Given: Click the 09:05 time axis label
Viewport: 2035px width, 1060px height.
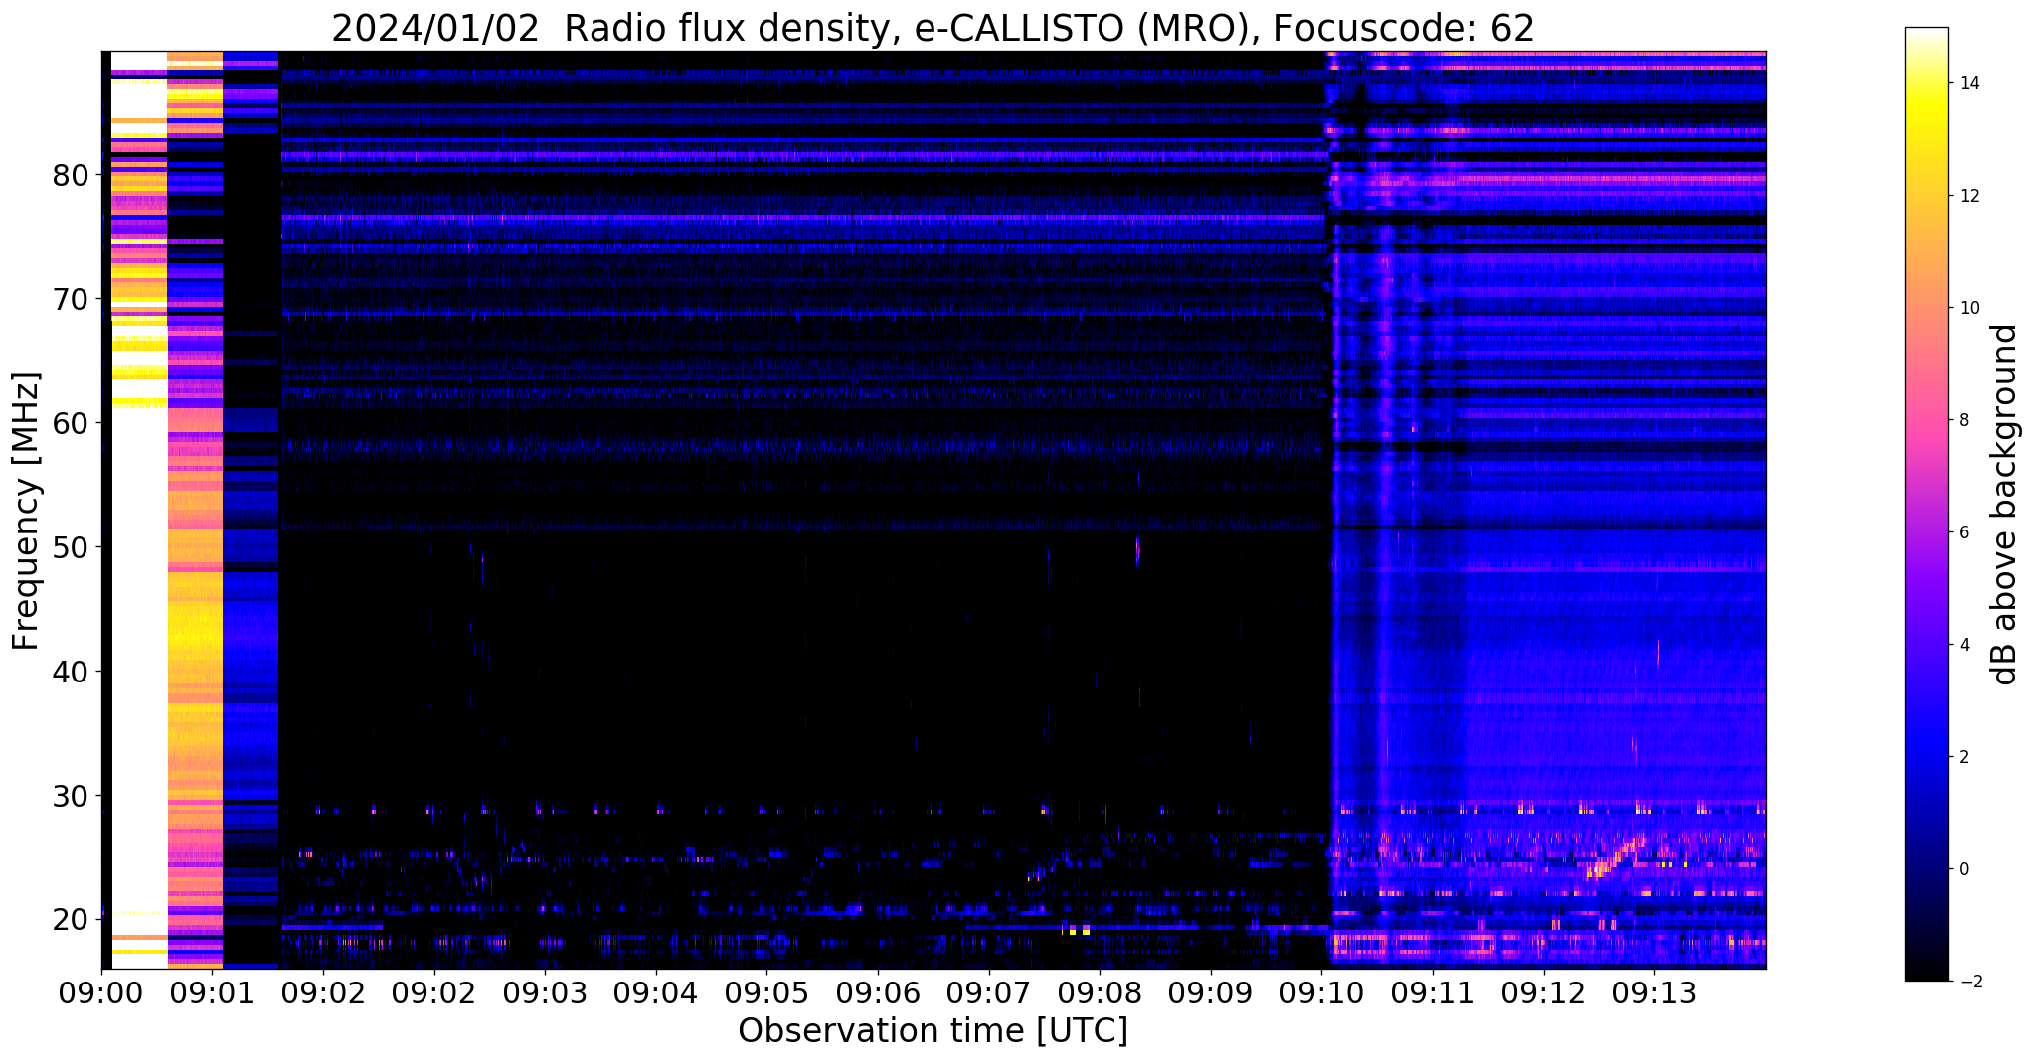Looking at the screenshot, I should coord(766,991).
